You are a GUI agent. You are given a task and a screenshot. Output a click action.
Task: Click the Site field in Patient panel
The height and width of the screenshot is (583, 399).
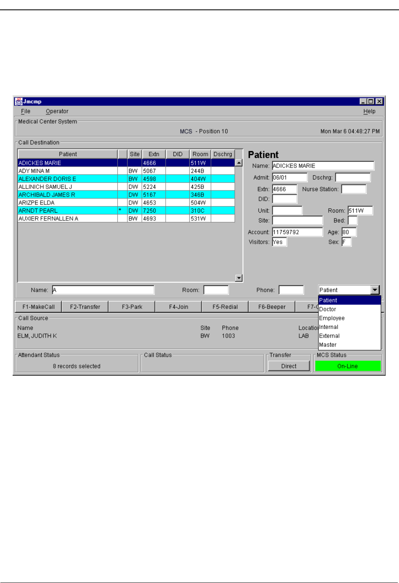click(297, 220)
